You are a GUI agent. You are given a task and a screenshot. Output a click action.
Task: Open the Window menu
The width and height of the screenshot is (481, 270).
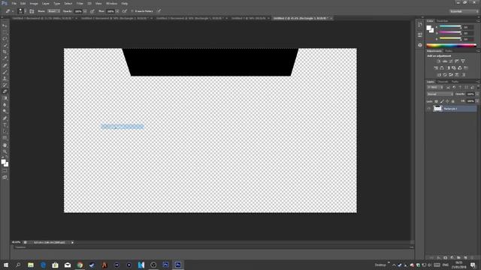(111, 4)
